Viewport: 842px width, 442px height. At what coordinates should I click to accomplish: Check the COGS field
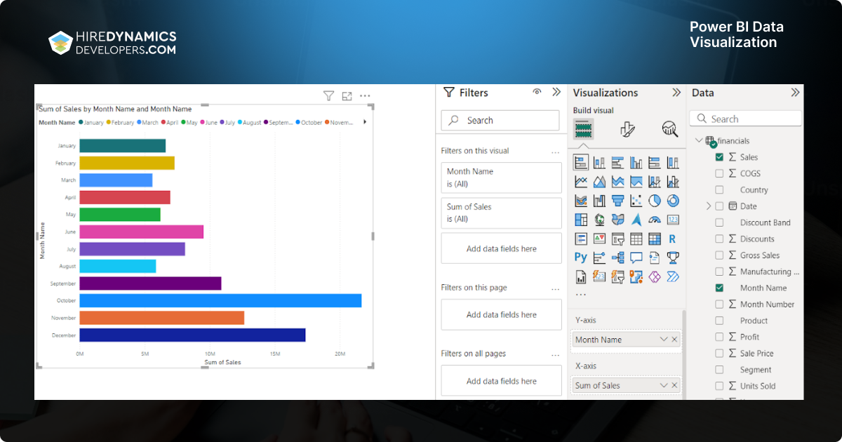719,173
